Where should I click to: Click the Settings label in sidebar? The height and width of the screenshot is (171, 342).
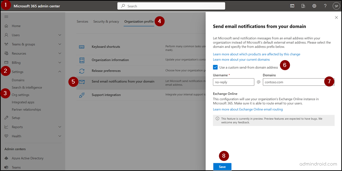(x=17, y=72)
